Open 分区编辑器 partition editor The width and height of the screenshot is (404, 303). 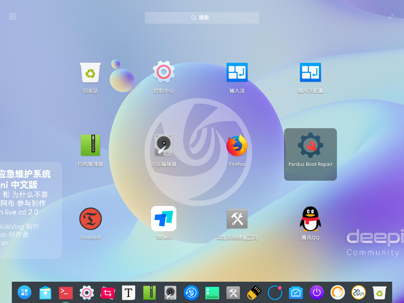164,146
